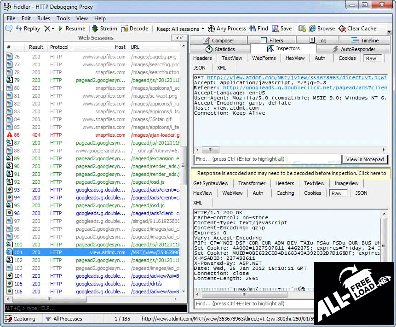Toggle Stream mode in toolbar
The height and width of the screenshot is (327, 396).
click(104, 29)
